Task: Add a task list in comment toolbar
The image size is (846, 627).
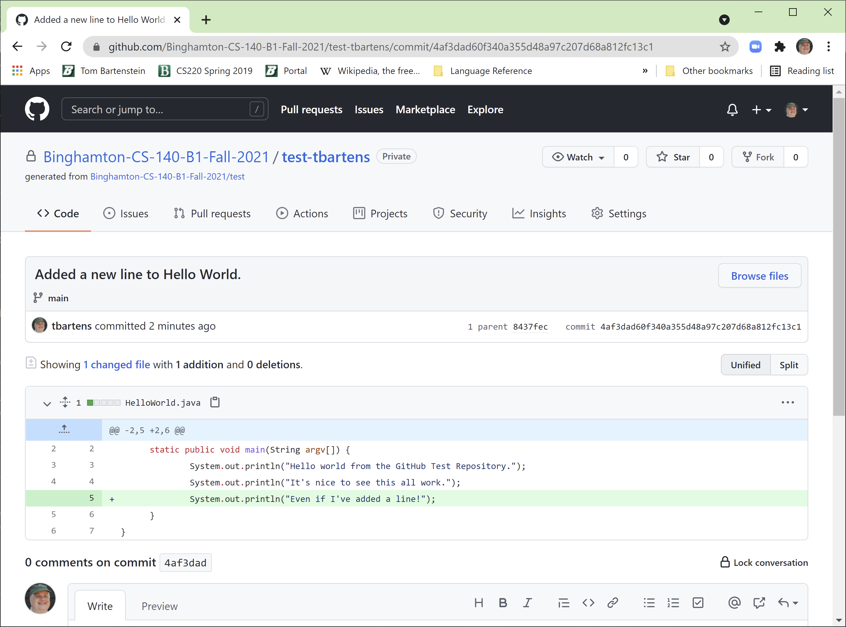Action: pos(698,603)
